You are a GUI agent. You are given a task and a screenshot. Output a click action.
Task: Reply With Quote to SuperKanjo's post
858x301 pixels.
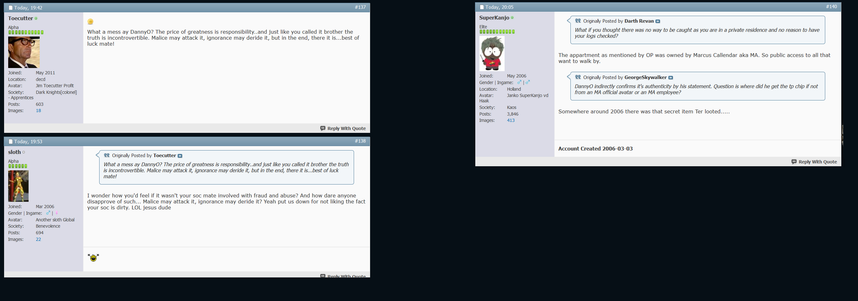point(814,162)
